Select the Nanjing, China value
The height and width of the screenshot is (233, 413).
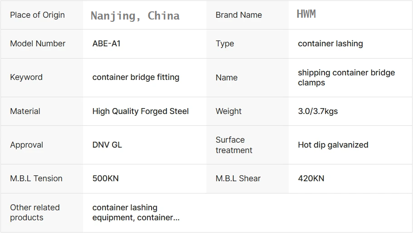click(135, 16)
